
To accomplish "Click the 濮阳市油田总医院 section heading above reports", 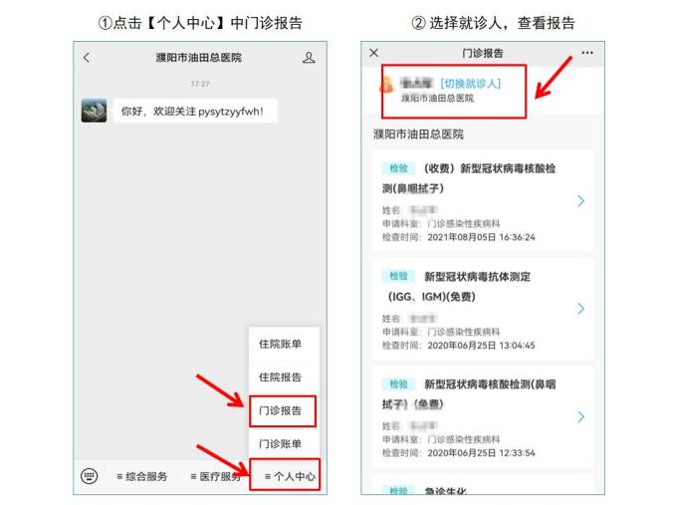I will (418, 134).
